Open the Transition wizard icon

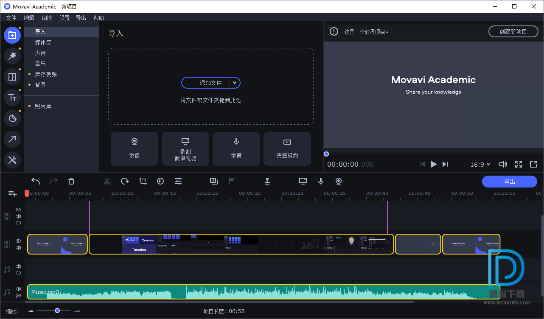click(x=214, y=181)
